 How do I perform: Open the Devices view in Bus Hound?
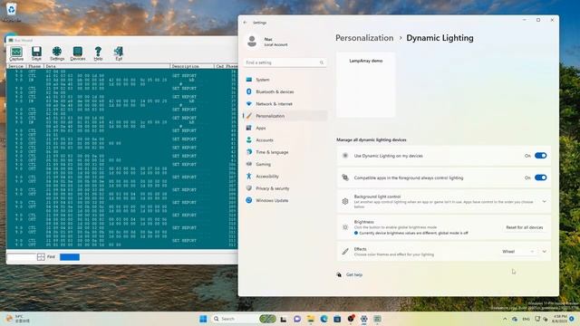point(78,53)
